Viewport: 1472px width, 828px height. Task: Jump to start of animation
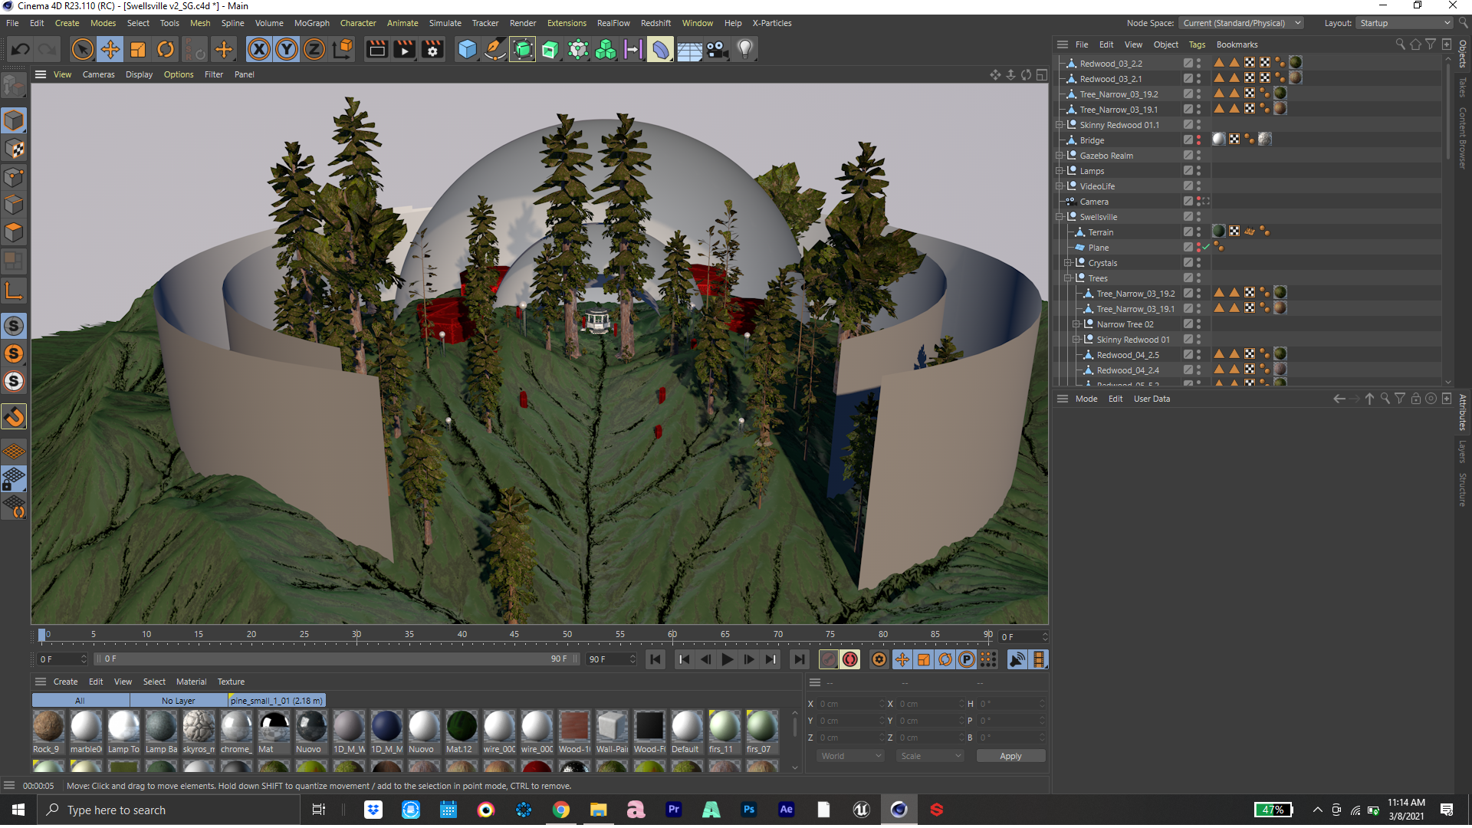pos(655,659)
